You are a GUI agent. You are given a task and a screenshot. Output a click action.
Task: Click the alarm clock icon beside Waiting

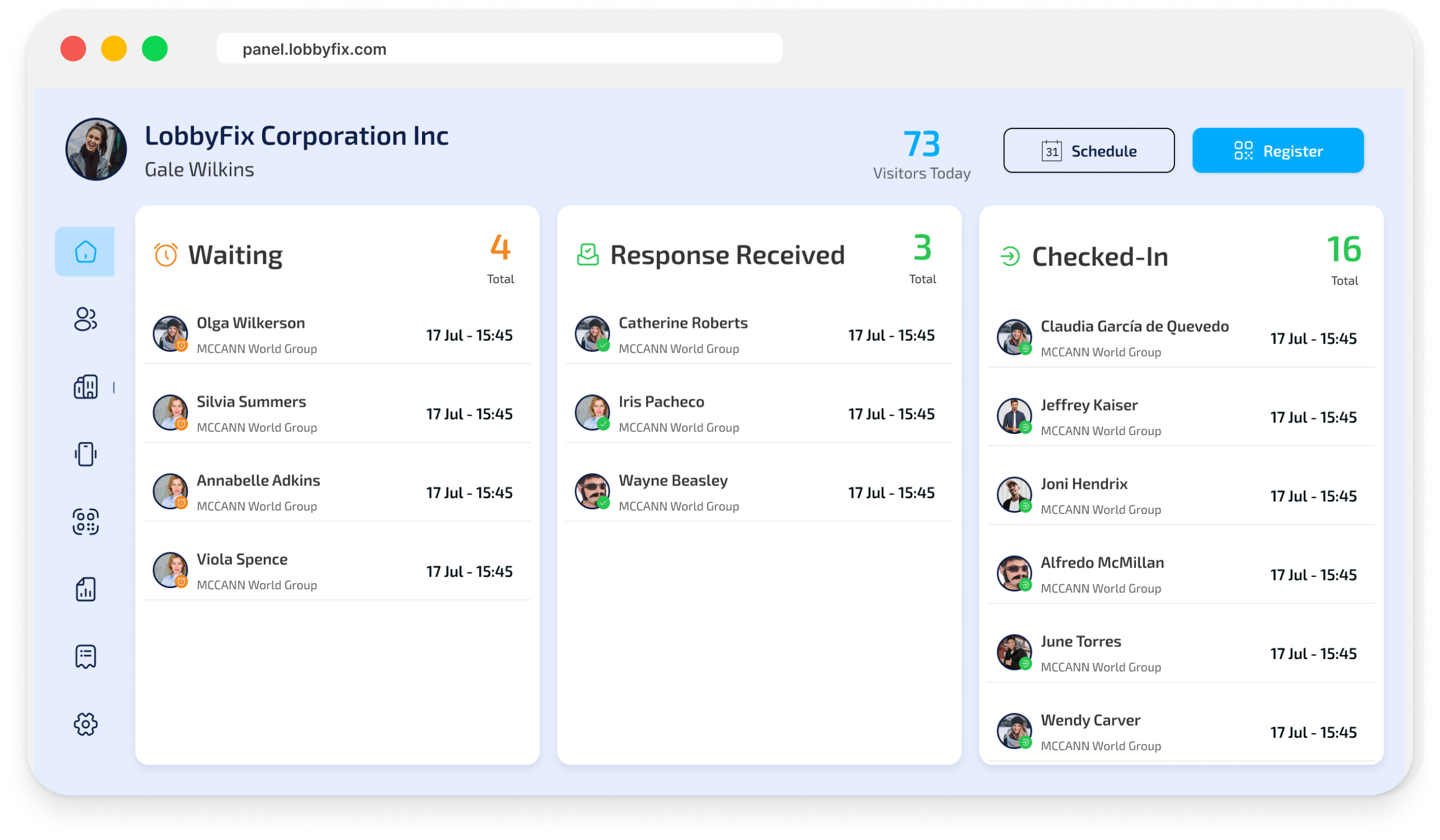tap(164, 255)
